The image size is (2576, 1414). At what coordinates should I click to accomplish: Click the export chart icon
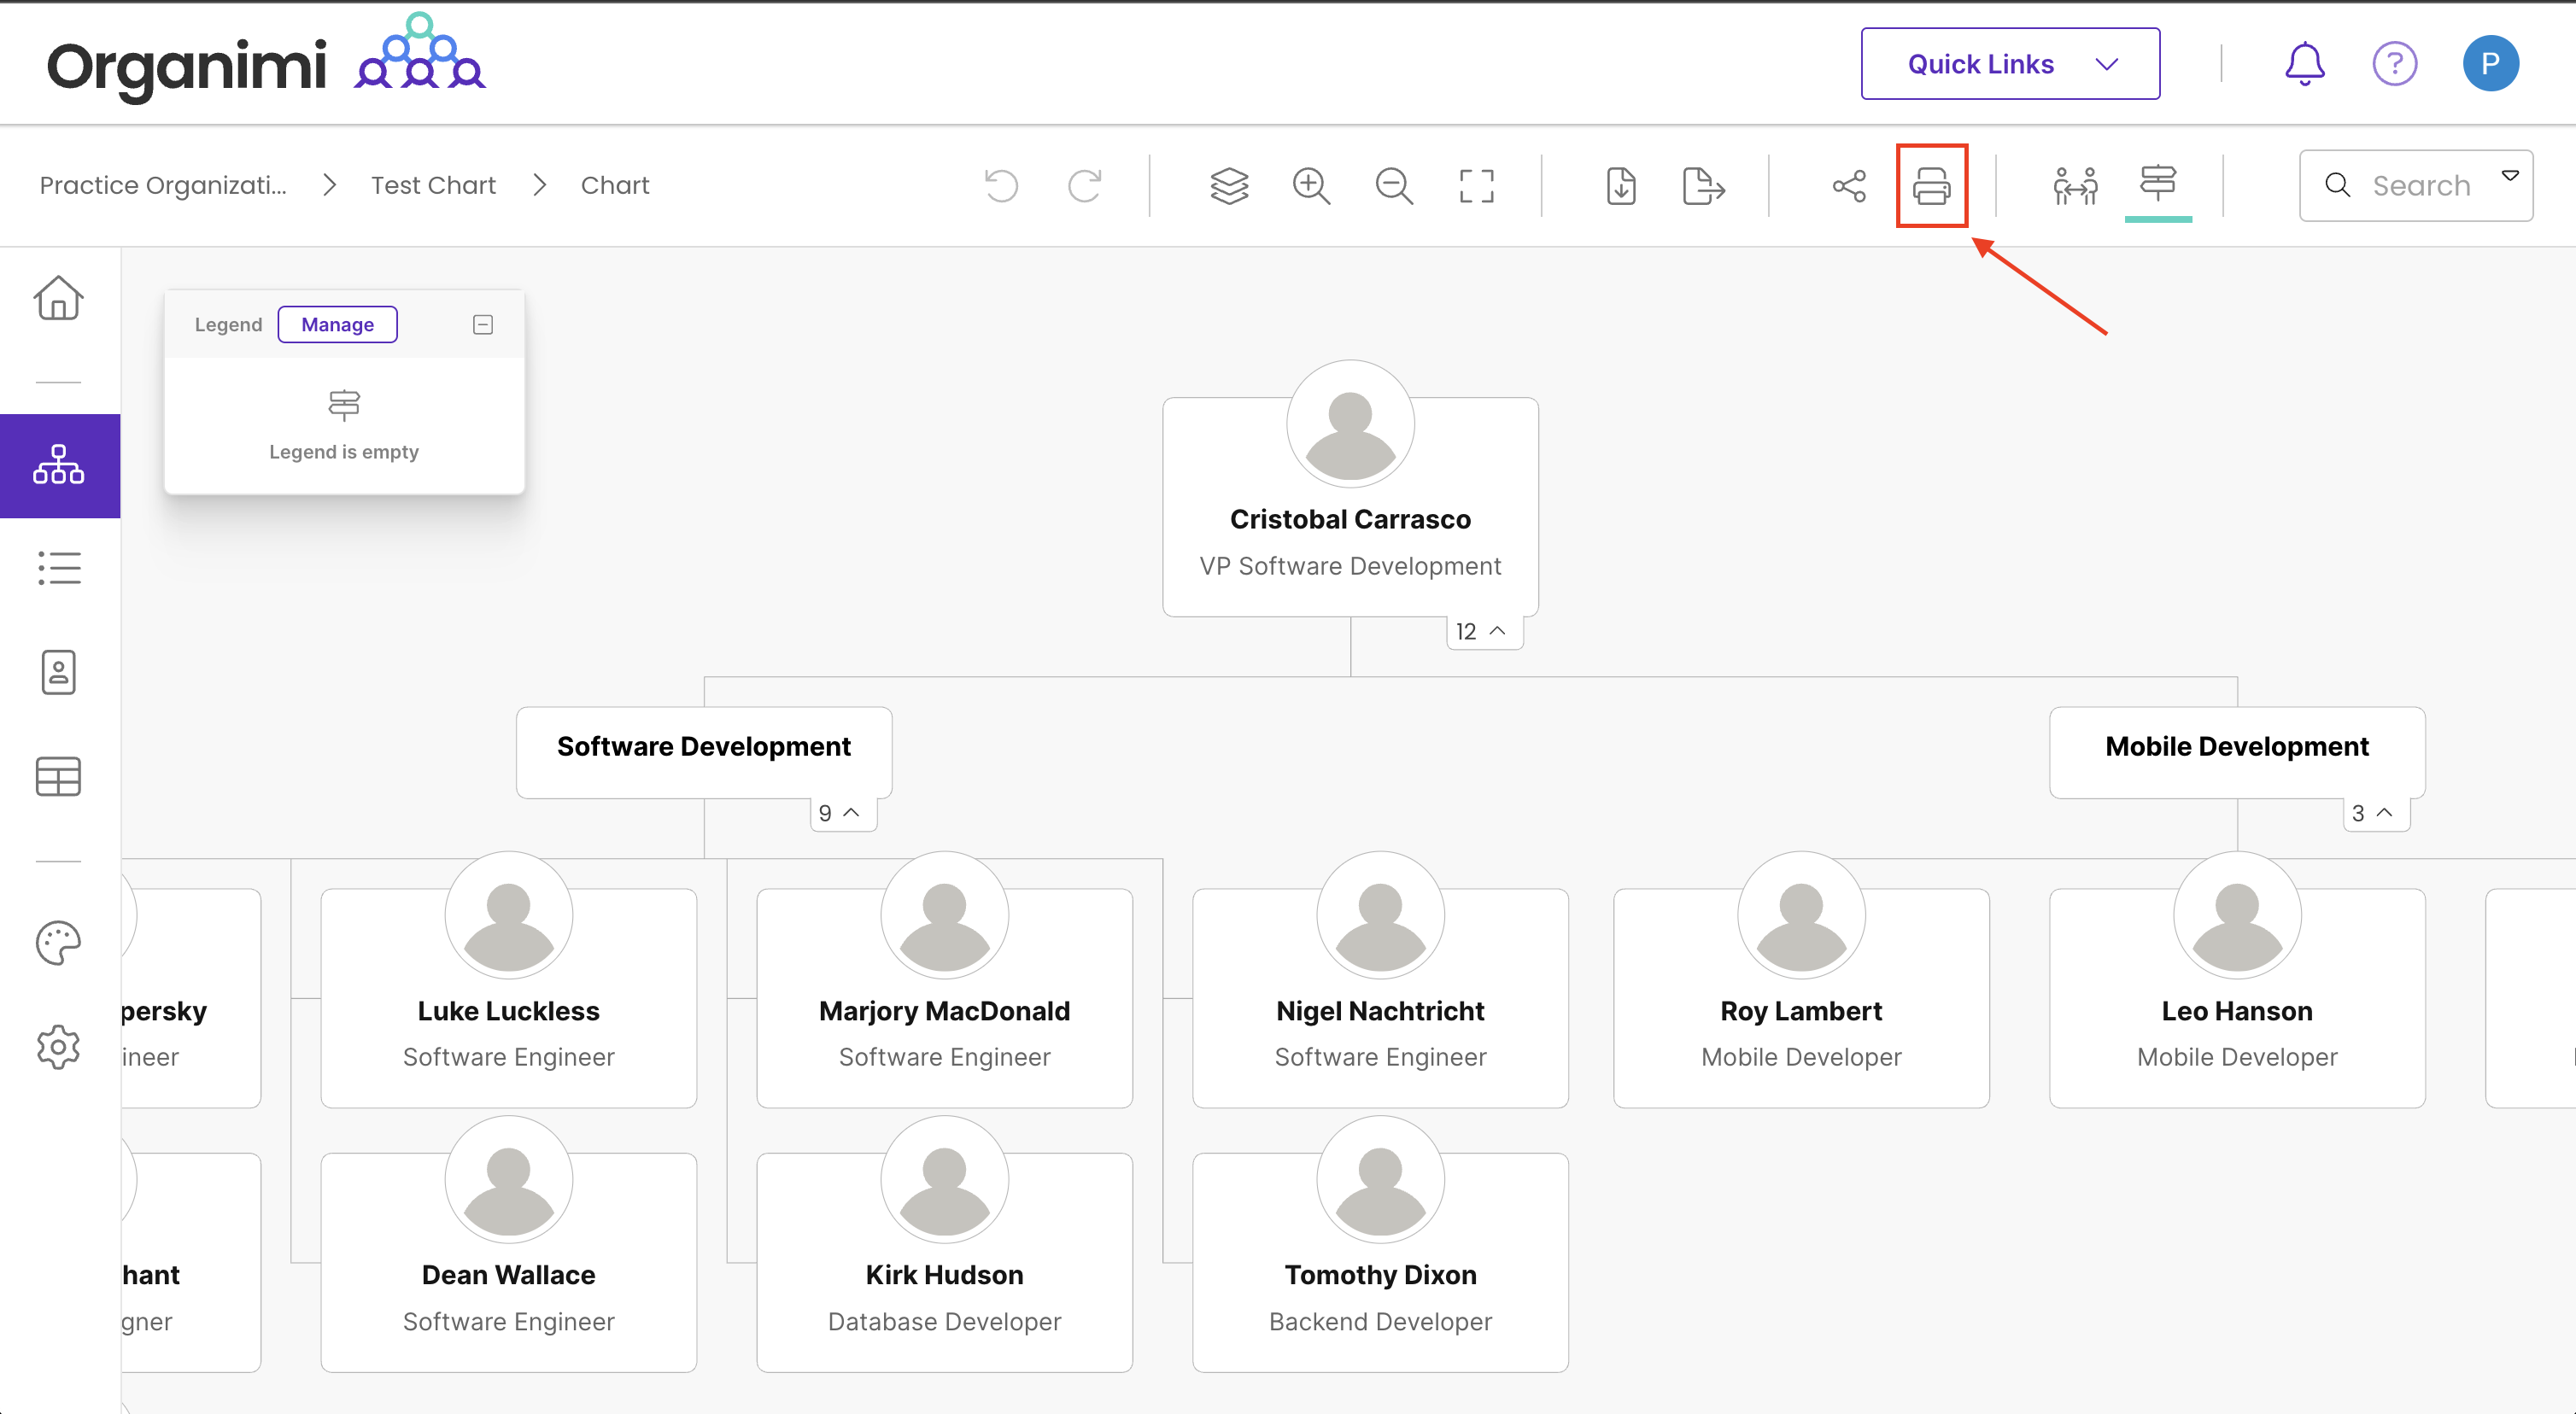point(1703,186)
